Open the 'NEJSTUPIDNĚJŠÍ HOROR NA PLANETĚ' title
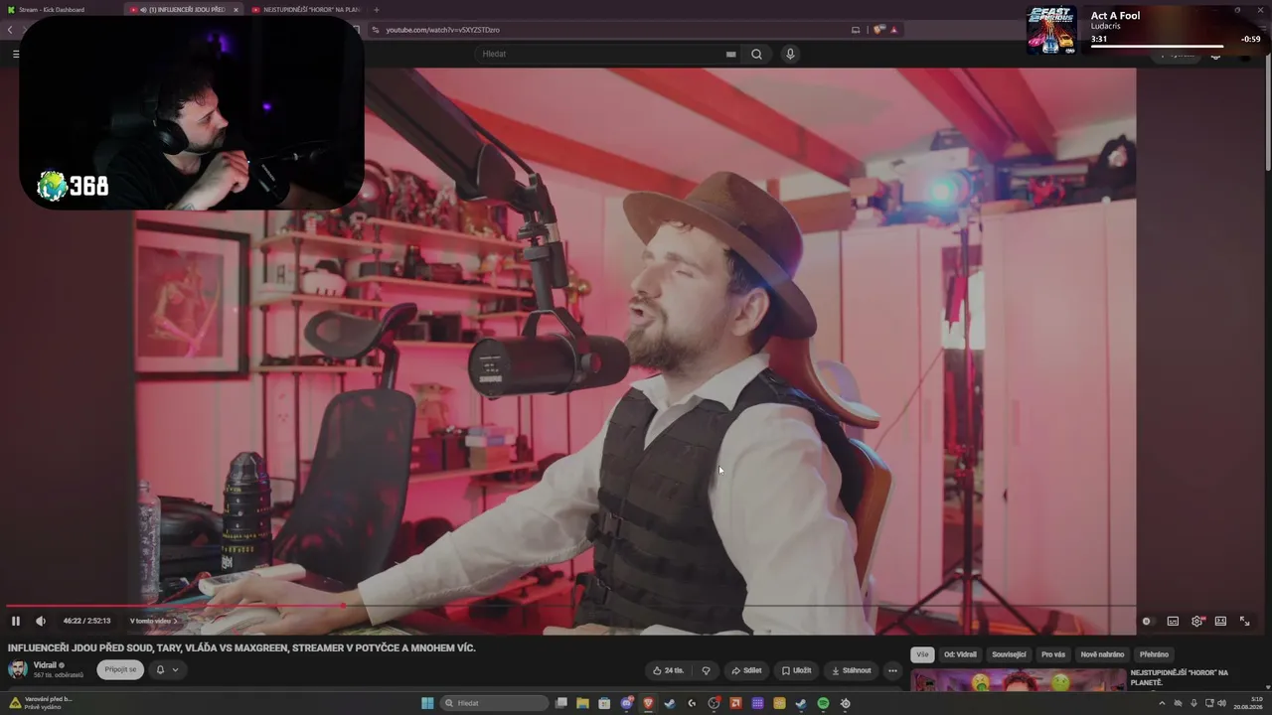Screen dimensions: 1272x715 click(1180, 677)
